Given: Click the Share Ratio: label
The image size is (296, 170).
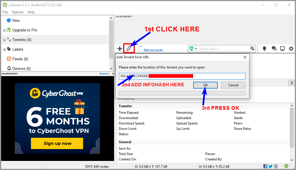Looking at the screenshot, I should 243,129.
